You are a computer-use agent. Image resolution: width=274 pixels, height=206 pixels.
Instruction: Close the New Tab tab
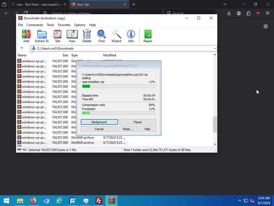click(x=125, y=4)
